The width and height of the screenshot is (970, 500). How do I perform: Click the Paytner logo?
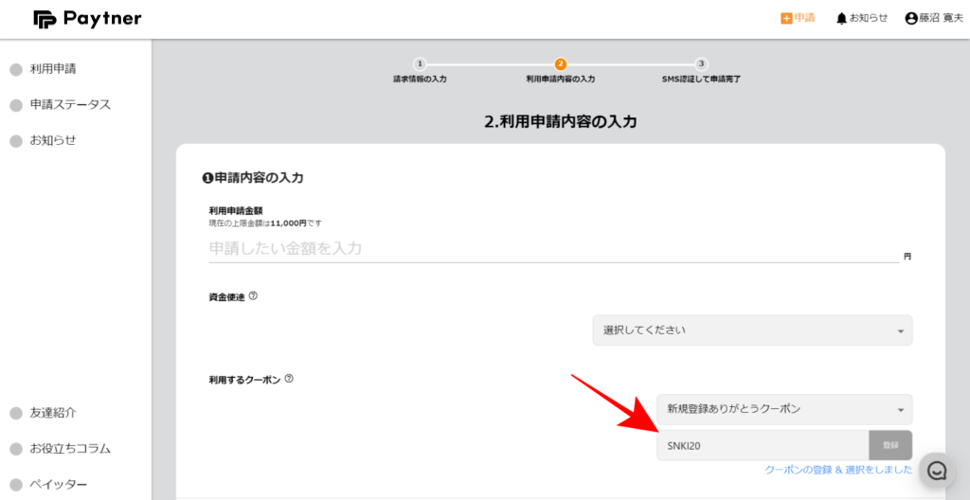(x=87, y=19)
